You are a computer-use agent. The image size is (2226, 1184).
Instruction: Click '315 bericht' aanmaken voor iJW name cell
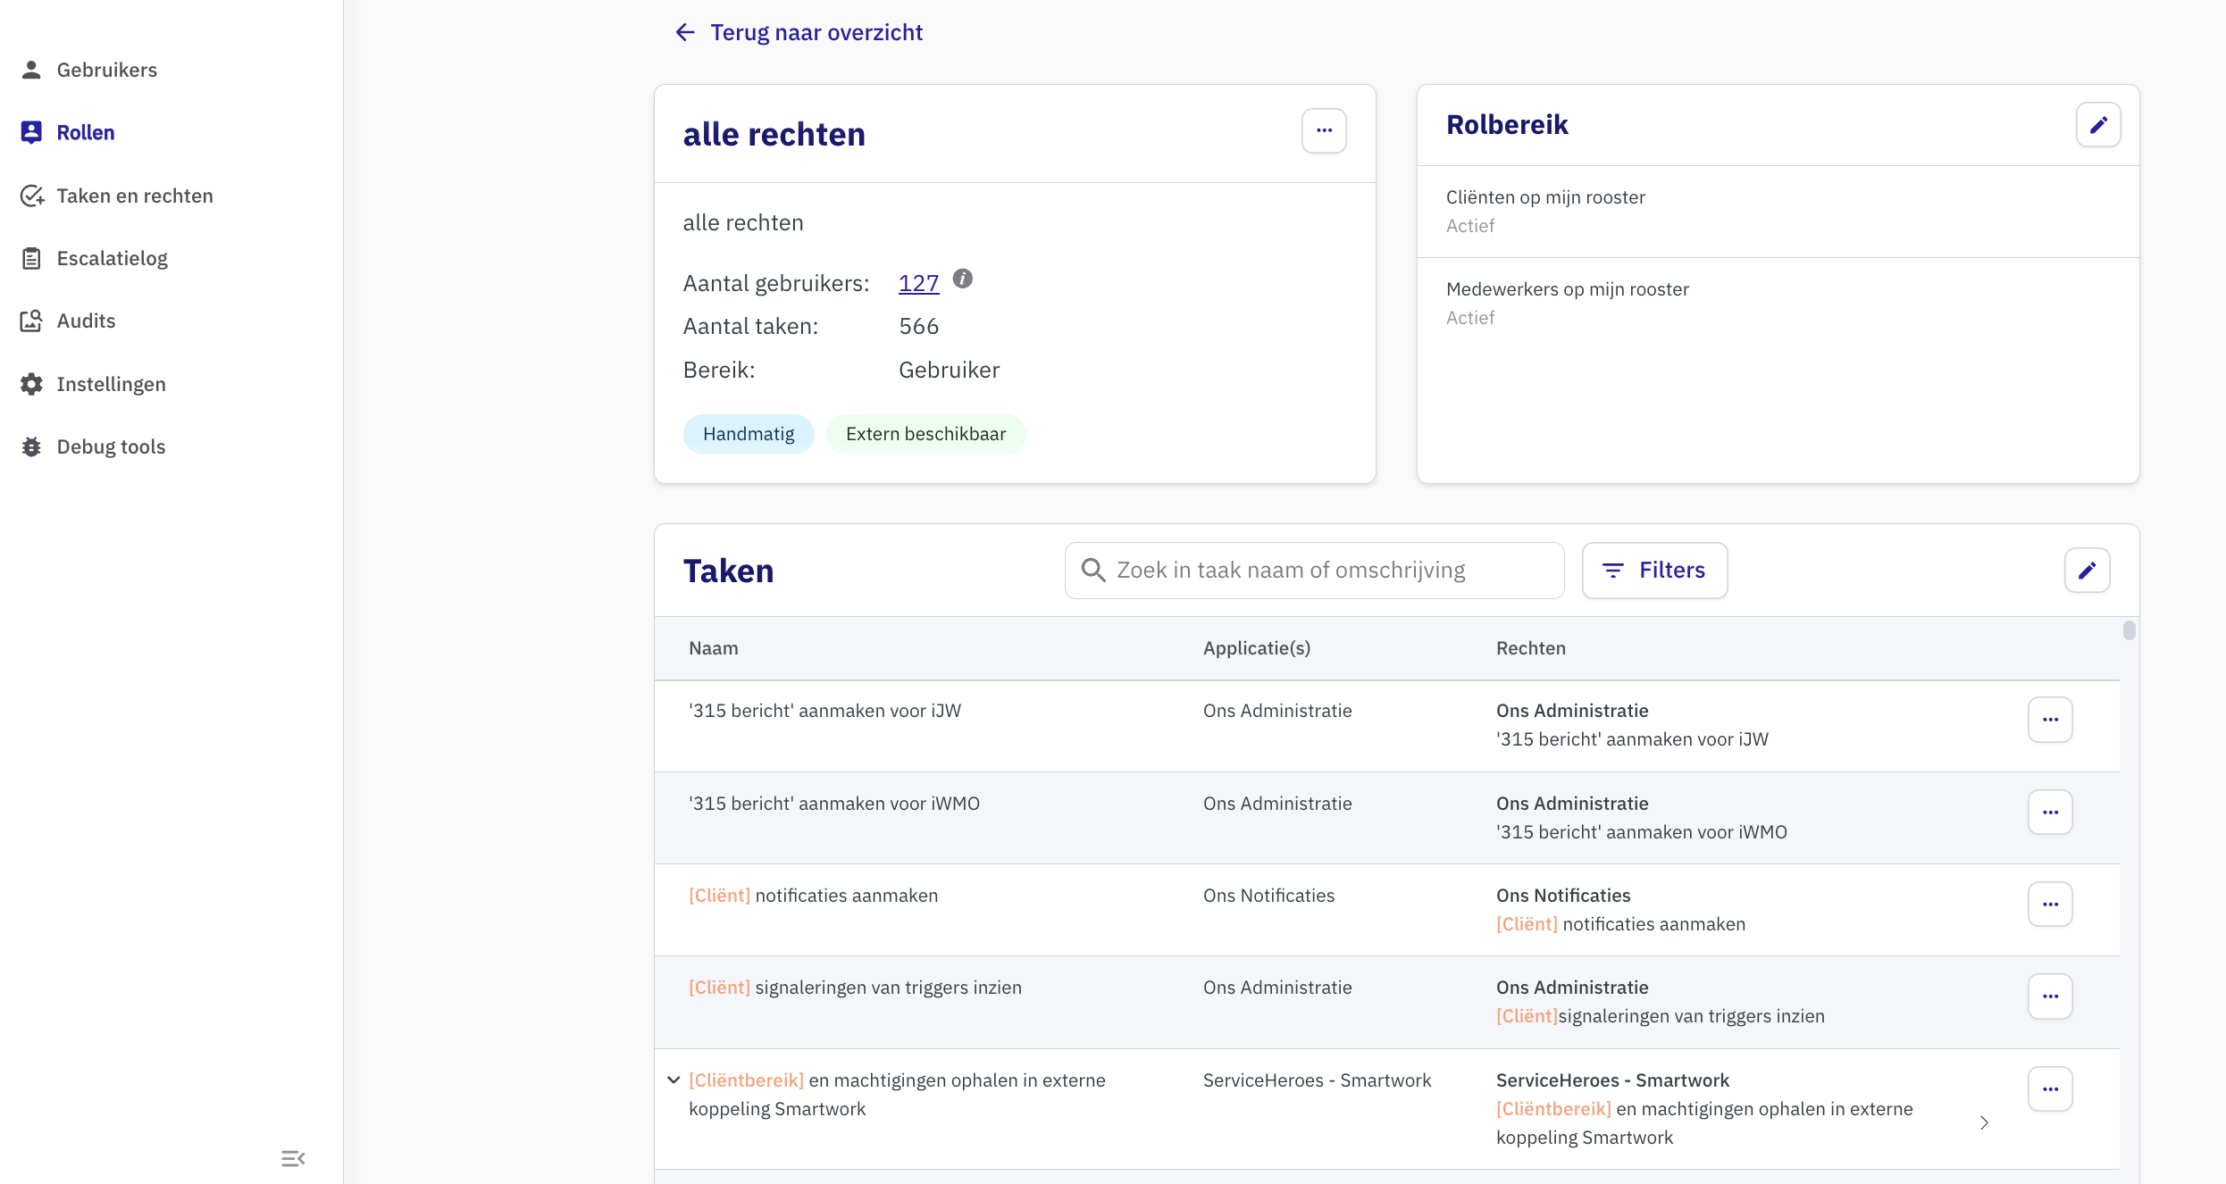click(824, 711)
